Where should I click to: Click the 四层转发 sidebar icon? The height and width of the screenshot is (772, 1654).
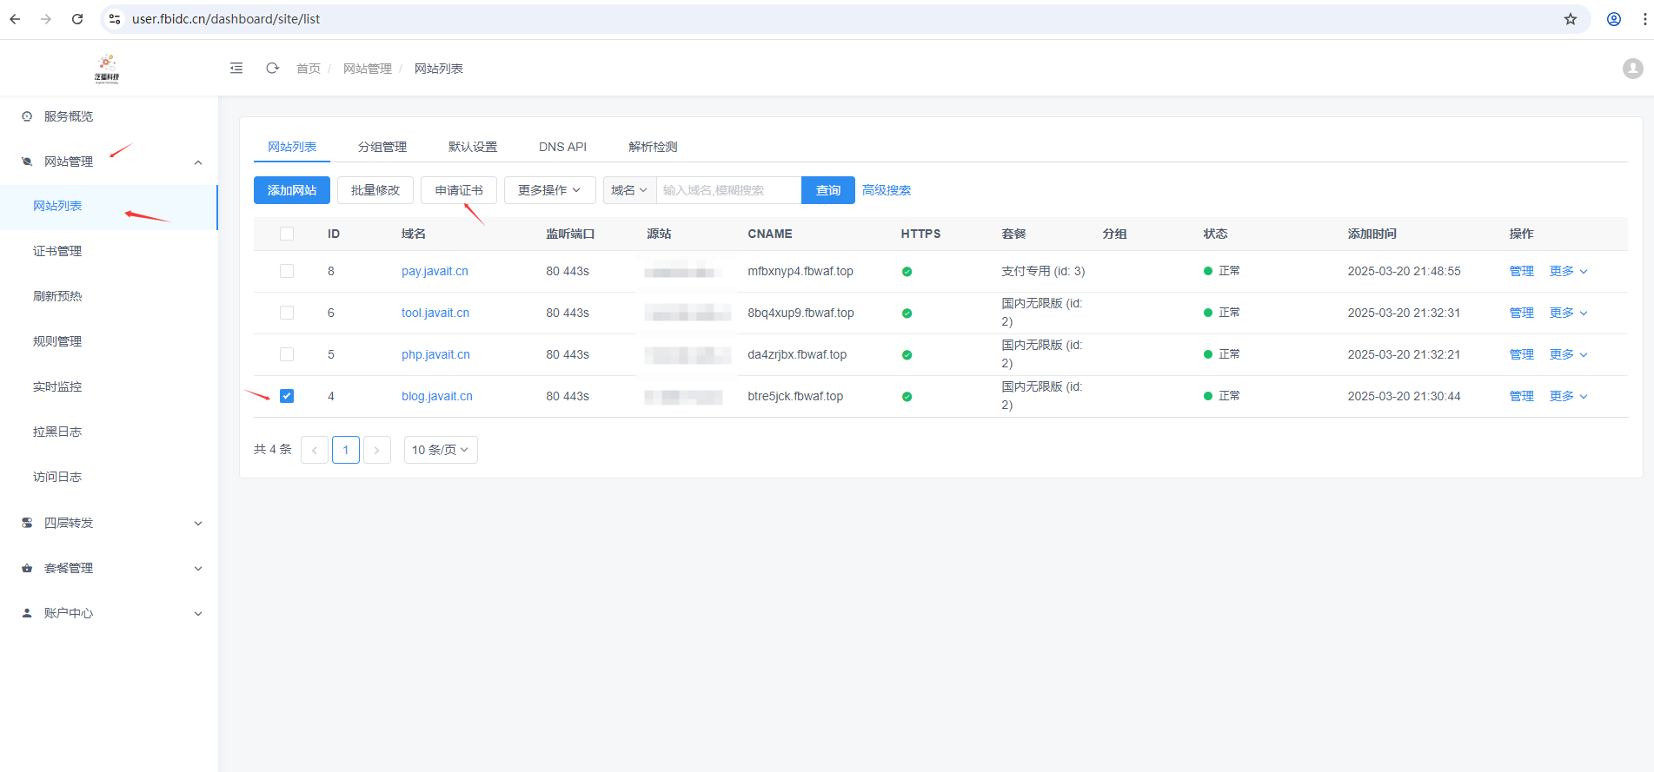(27, 523)
